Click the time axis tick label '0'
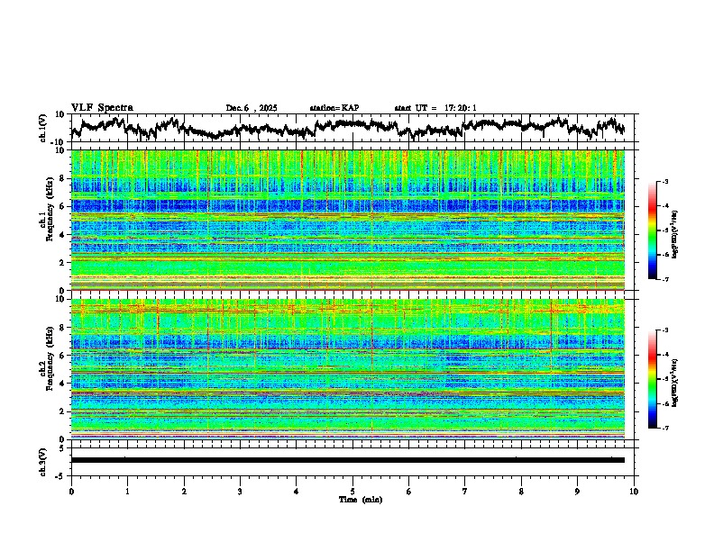The image size is (714, 551). [71, 492]
